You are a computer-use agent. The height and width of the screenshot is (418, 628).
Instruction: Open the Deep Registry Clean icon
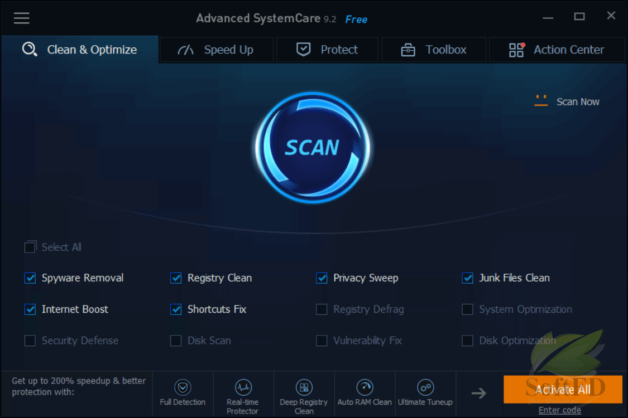point(304,387)
